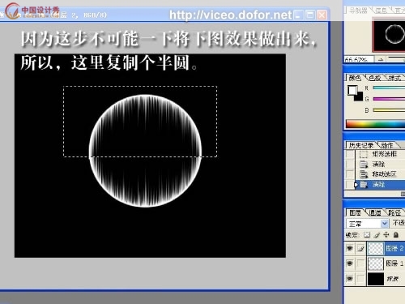The image size is (405, 304).
Task: Click the icon beside 移动选区 history step
Action: [364, 174]
